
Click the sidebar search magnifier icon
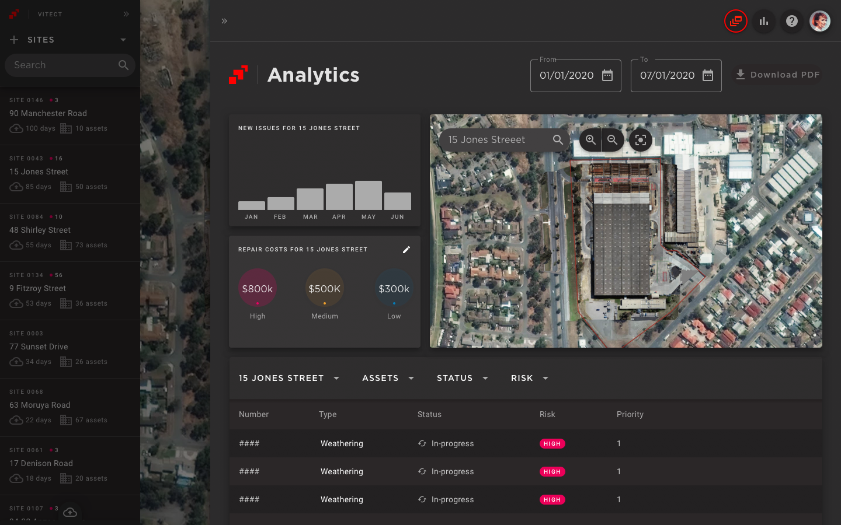123,65
